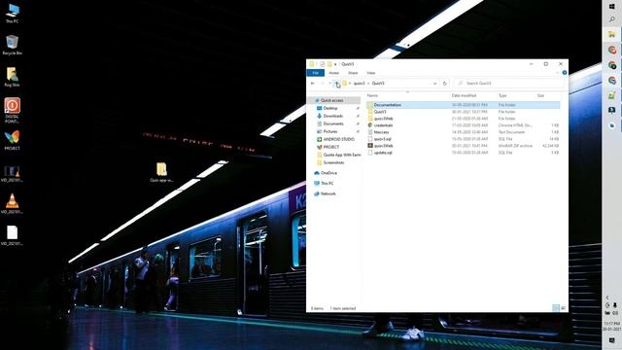Select the PROJECT shortcut on the desktop
Image resolution: width=622 pixels, height=350 pixels.
pyautogui.click(x=12, y=140)
